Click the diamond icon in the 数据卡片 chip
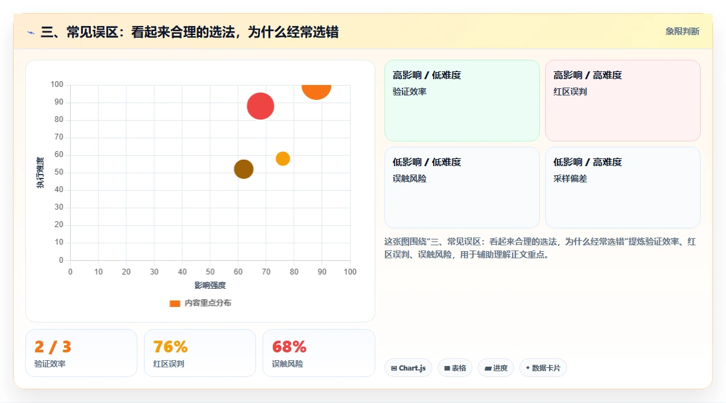 coord(528,368)
